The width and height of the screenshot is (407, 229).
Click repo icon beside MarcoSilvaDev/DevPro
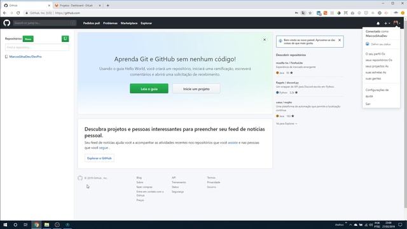6,57
